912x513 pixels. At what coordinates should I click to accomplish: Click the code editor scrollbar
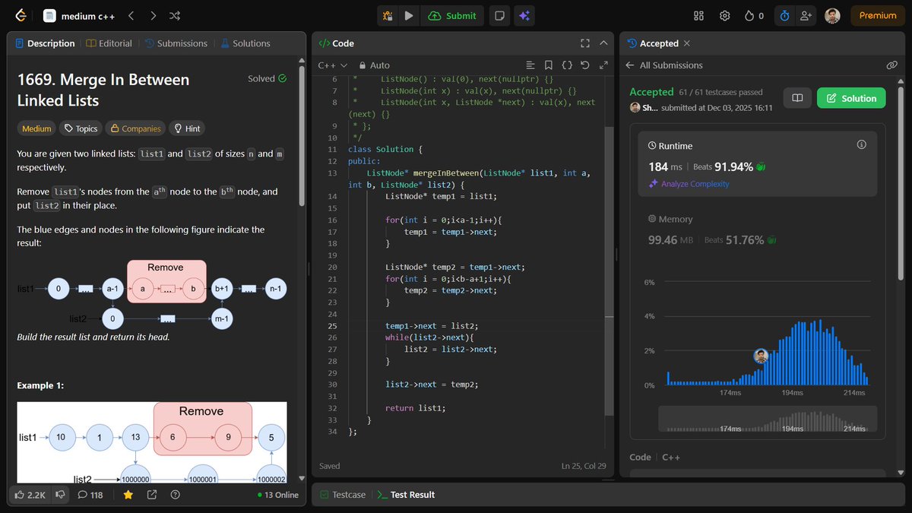click(x=607, y=270)
